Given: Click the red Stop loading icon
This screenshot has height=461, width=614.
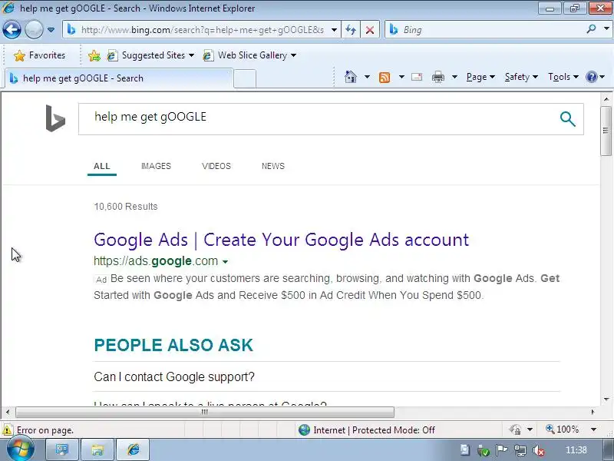Looking at the screenshot, I should pos(370,30).
